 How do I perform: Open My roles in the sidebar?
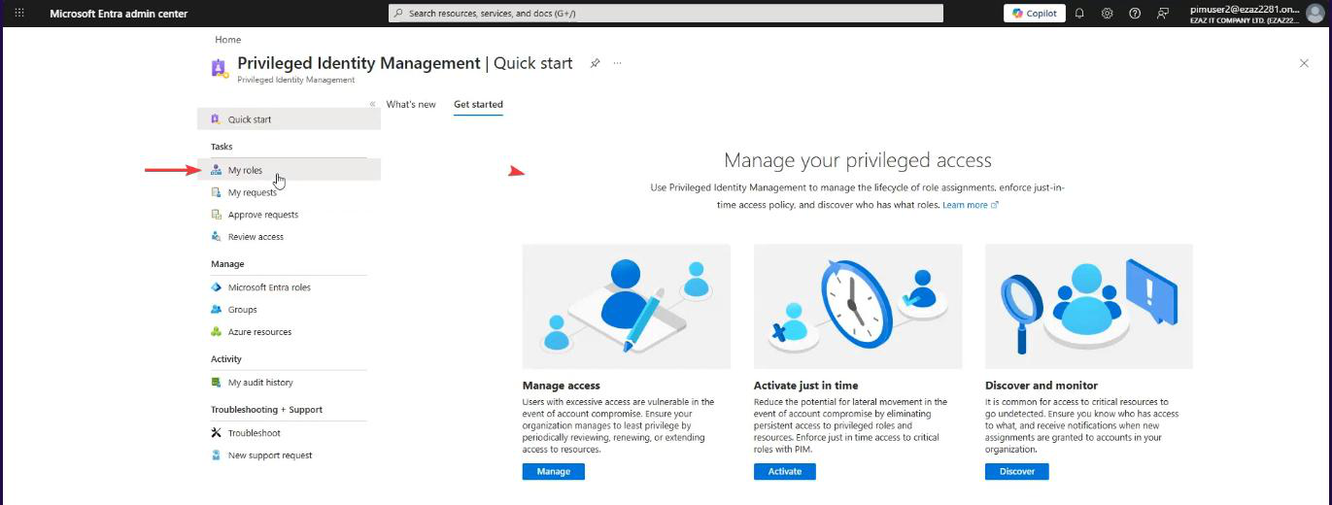[289, 170]
